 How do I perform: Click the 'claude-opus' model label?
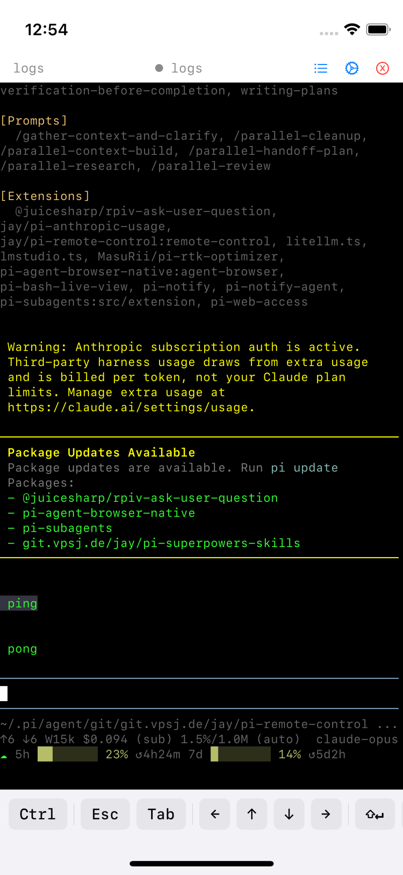point(357,739)
